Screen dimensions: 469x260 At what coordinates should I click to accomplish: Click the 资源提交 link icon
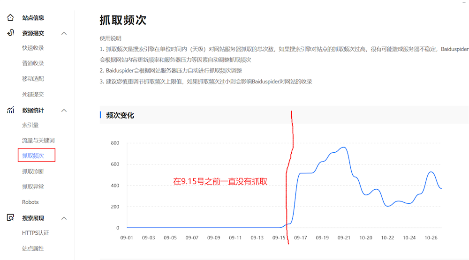10,33
